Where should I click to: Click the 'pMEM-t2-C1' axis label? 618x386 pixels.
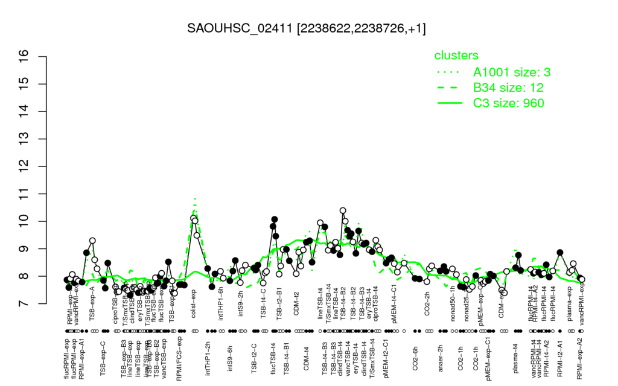[386, 358]
